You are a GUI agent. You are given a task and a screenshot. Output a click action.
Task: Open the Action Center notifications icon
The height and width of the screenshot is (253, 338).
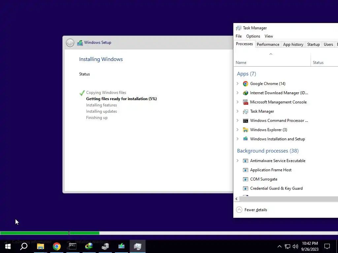pos(327,246)
